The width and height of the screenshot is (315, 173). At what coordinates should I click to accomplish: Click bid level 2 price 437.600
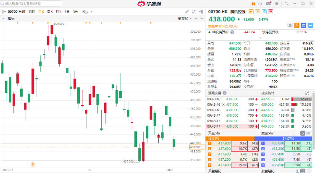point(224,149)
